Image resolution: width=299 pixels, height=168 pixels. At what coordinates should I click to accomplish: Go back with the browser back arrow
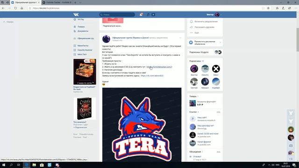(x=3, y=8)
